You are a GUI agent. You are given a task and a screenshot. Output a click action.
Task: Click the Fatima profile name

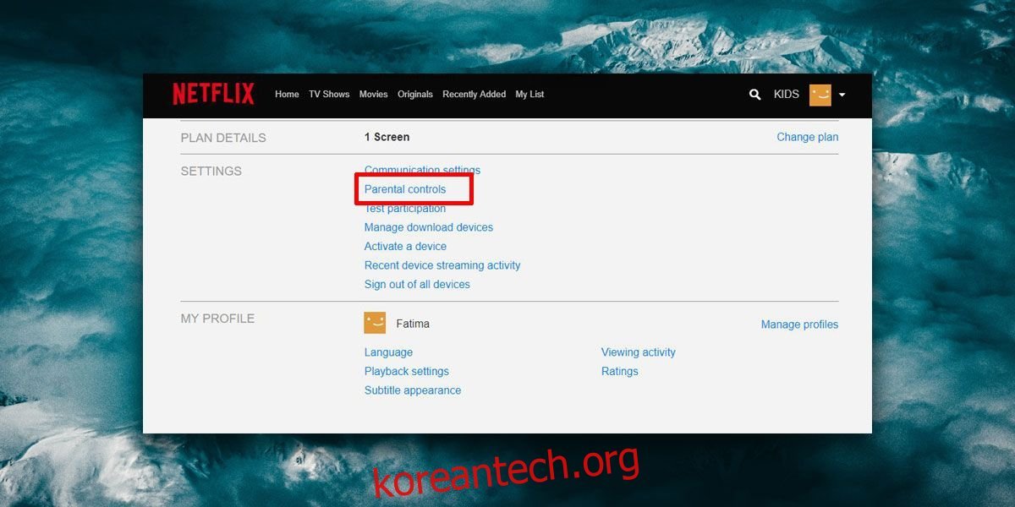[x=413, y=324]
